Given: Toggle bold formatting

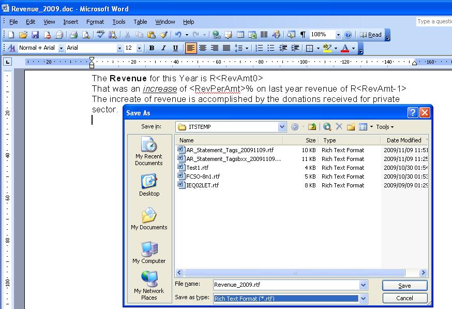Looking at the screenshot, I should 152,47.
